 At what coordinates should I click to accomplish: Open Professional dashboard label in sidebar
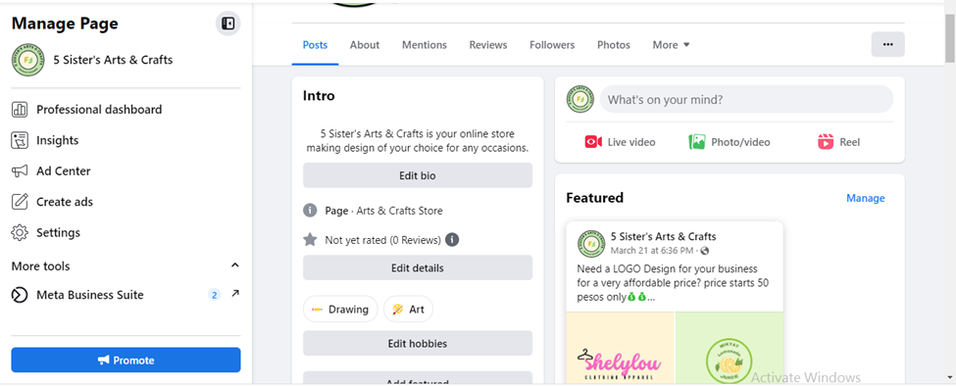coord(99,110)
